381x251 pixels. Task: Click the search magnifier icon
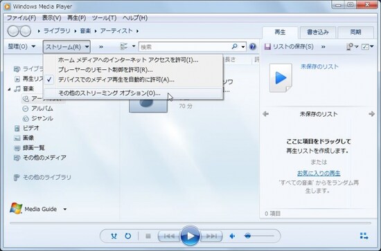coord(234,46)
